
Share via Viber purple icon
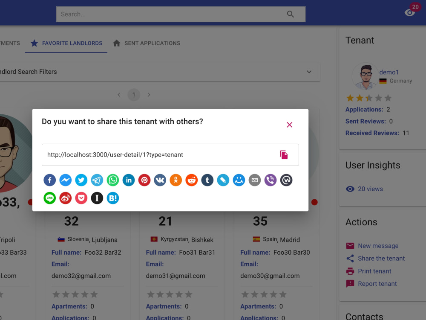click(x=271, y=180)
